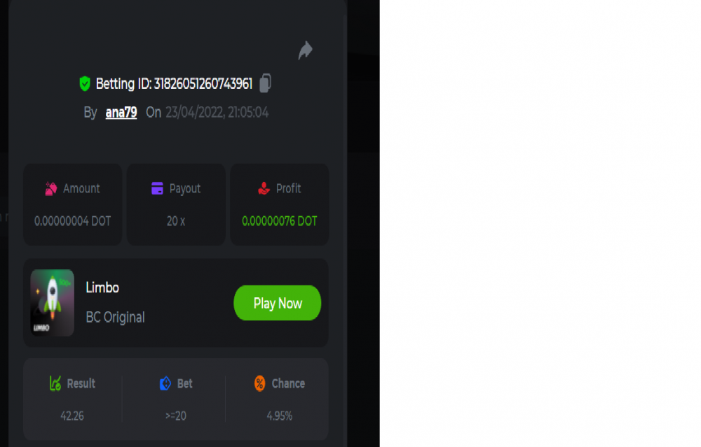This screenshot has height=447, width=701.
Task: Click the share arrow icon
Action: tap(306, 50)
